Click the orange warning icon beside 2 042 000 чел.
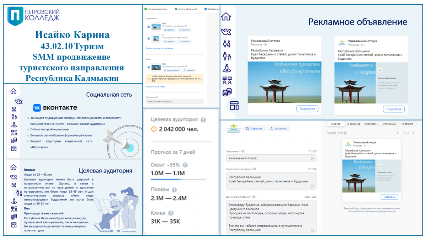This screenshot has height=240, width=426. [154, 129]
